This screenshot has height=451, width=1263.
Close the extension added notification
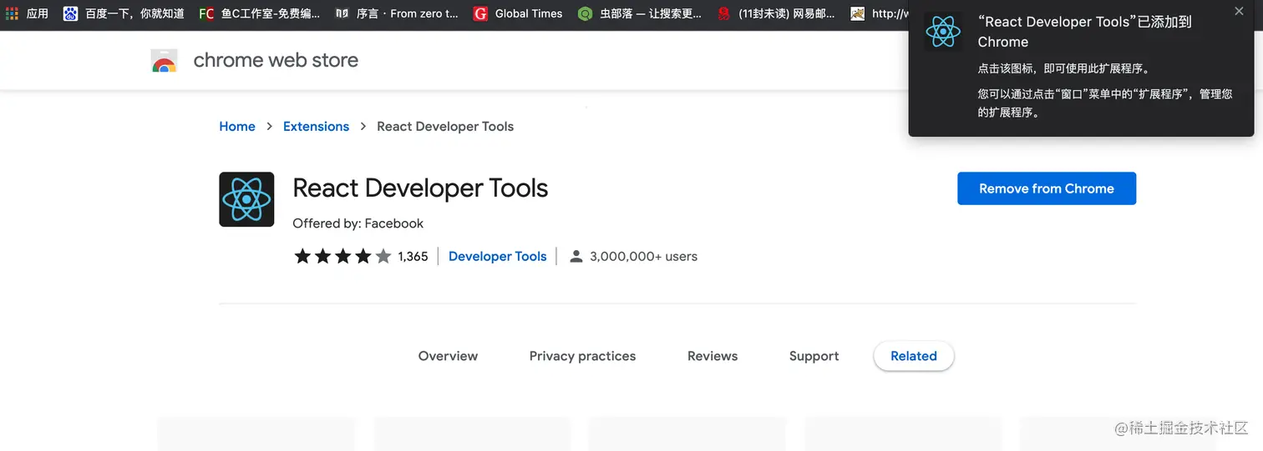coord(1239,12)
